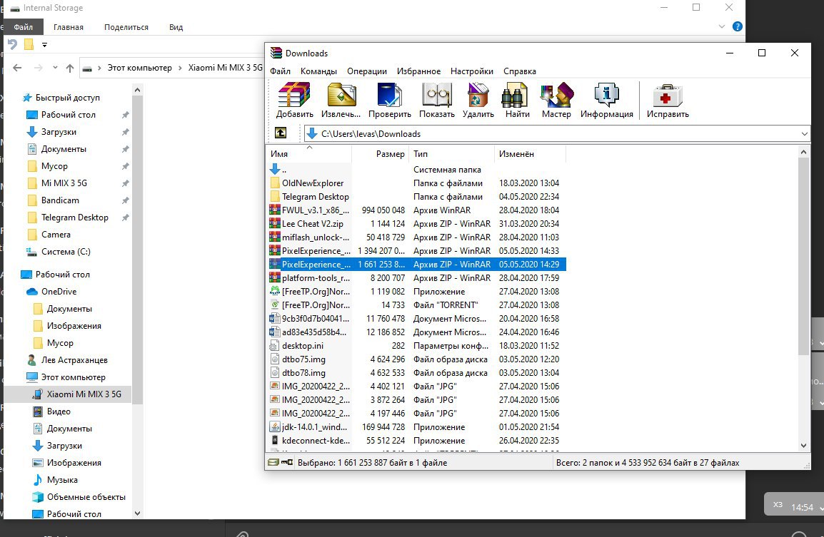Open Избранное menu in WinRAR
Image resolution: width=824 pixels, height=537 pixels.
[419, 71]
